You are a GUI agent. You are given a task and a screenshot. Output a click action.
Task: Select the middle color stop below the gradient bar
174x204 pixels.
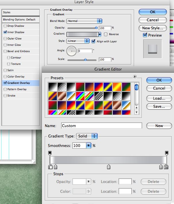pyautogui.click(x=109, y=167)
